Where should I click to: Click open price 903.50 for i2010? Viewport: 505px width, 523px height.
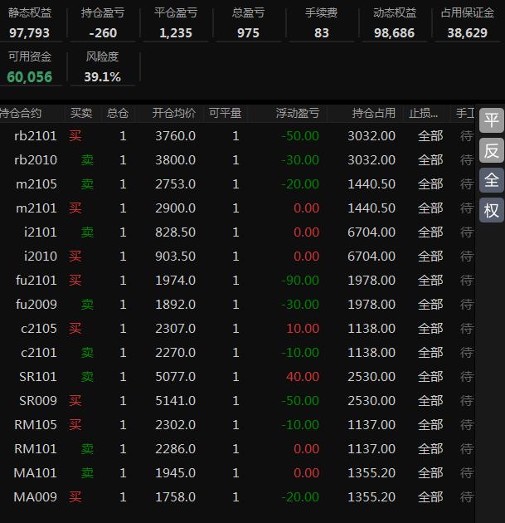(x=175, y=257)
